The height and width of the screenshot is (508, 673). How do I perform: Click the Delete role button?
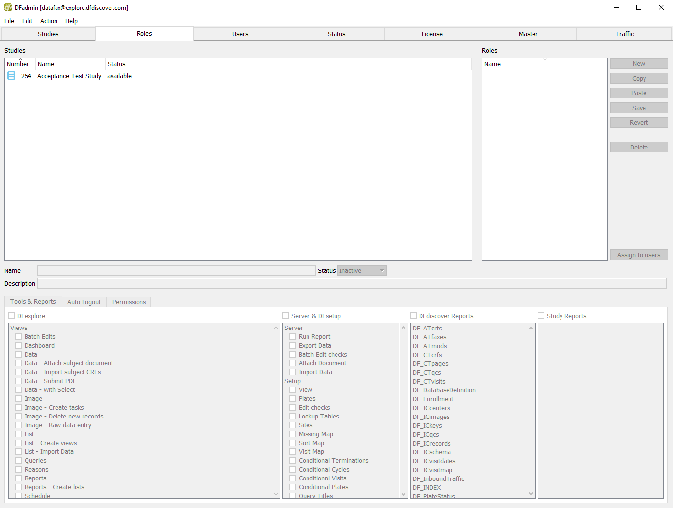point(639,148)
